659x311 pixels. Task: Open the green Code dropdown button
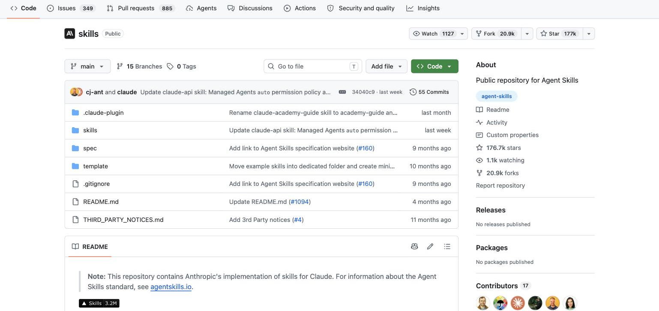click(x=434, y=66)
